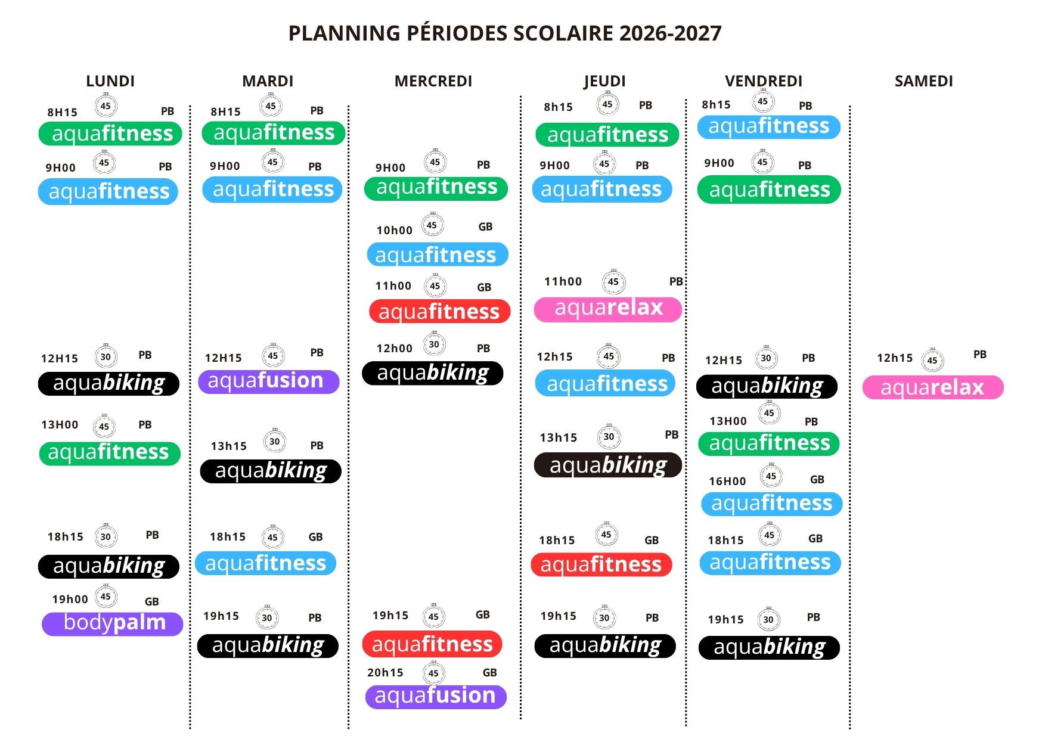
Task: Click the stopwatch icon next to Vendredi 16H00
Action: click(771, 476)
